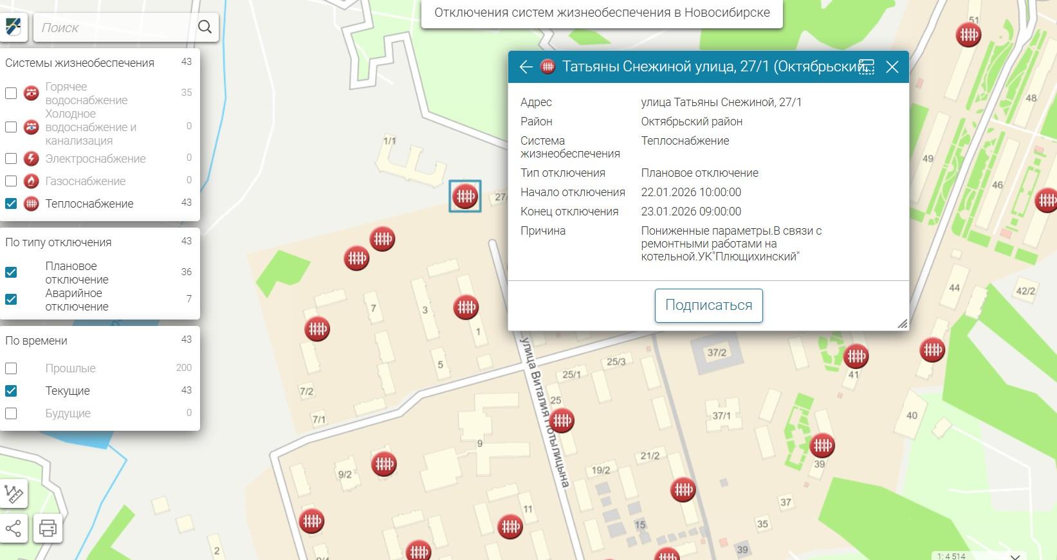Screen dimensions: 1057x560
Task: Toggle the Горячее водоснабжение checkbox
Action: [x=11, y=93]
